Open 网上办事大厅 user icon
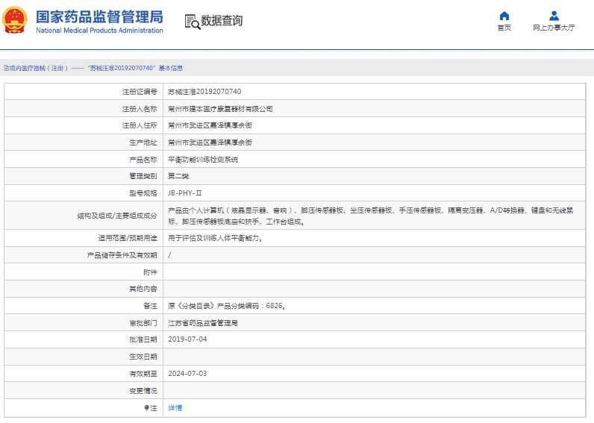 pos(554,16)
